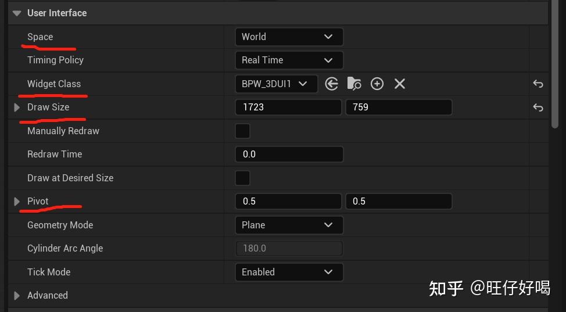This screenshot has height=312, width=566.
Task: Expand the Pivot property
Action: (17, 202)
